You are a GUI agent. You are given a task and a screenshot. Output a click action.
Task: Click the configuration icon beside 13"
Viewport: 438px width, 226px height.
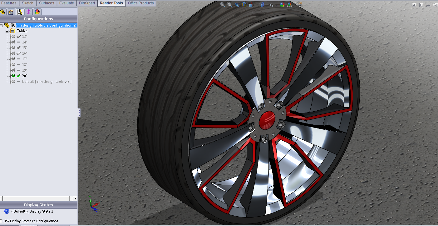click(13, 36)
